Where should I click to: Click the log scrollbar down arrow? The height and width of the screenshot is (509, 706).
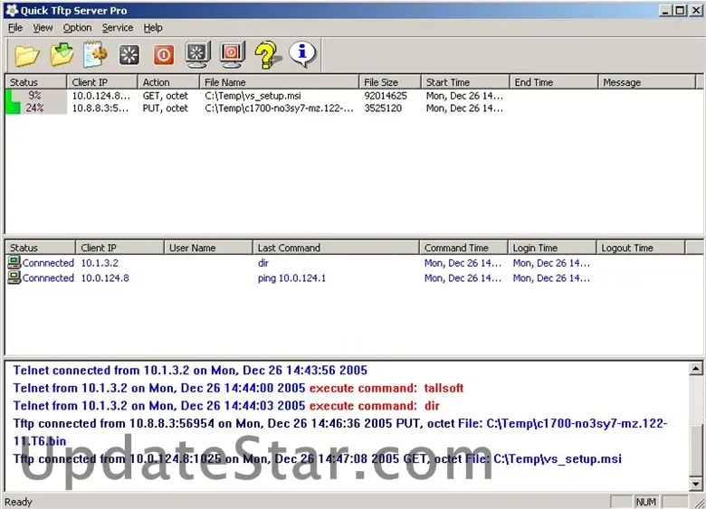tap(696, 484)
